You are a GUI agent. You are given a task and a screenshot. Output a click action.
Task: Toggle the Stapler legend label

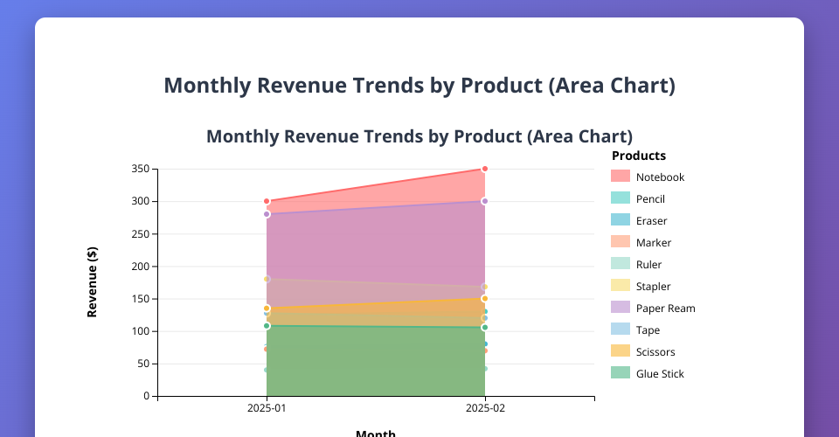click(x=653, y=287)
